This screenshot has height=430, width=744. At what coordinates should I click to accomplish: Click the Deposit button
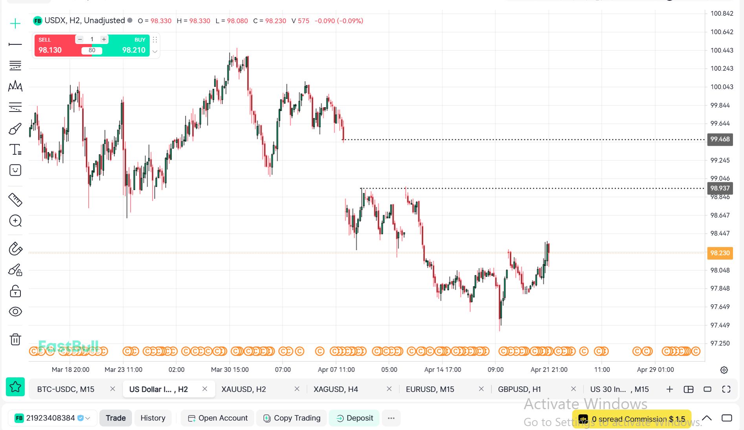(x=354, y=418)
